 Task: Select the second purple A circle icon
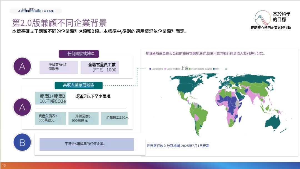(22, 107)
